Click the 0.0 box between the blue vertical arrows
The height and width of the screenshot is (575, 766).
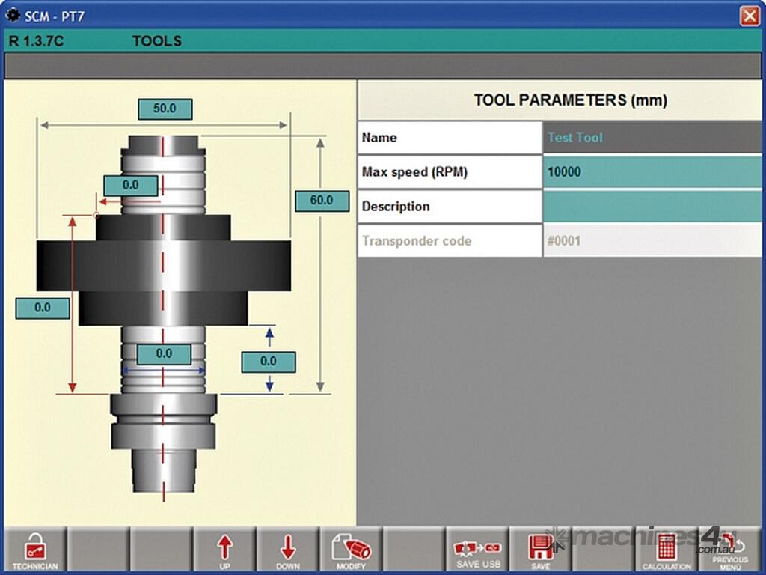pos(268,362)
